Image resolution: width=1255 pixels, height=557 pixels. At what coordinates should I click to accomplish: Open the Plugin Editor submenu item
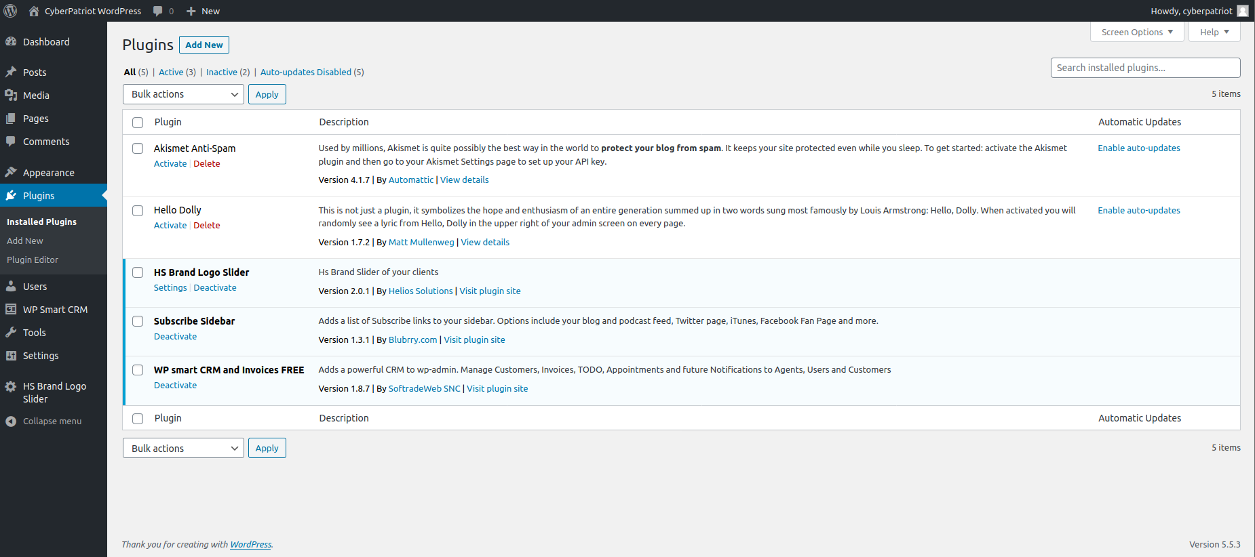click(33, 260)
